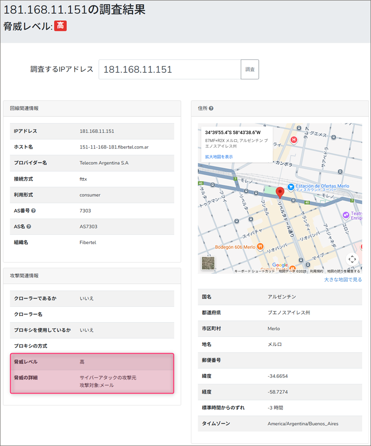This screenshot has height=446, width=371.
Task: Switch map to satellite view thumbnail
Action: click(208, 263)
